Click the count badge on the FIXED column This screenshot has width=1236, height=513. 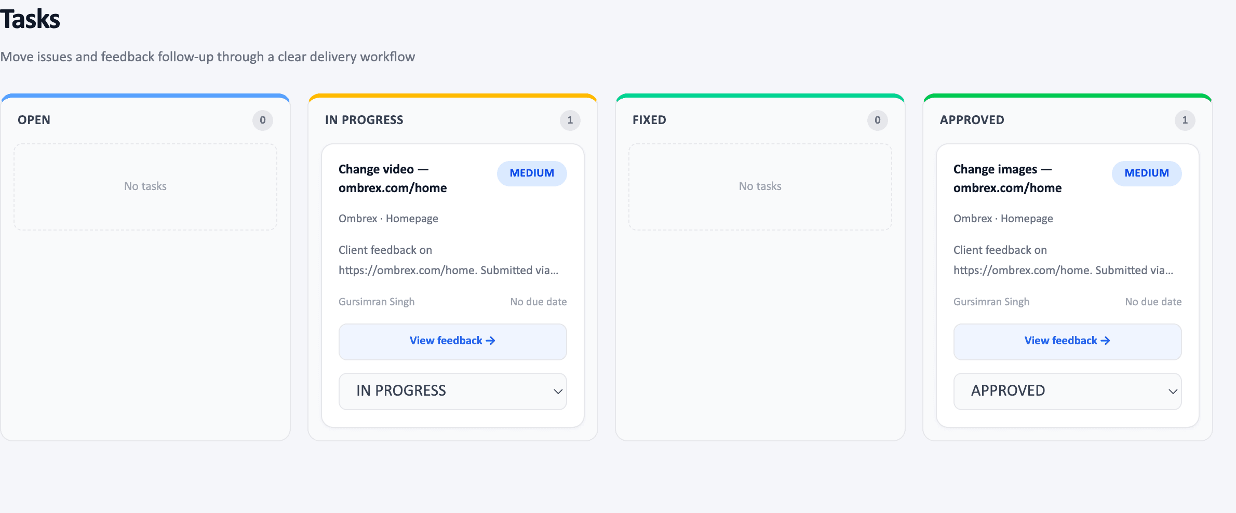[x=878, y=120]
